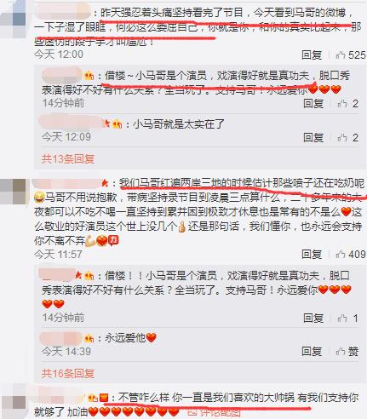Reply to the 今天 14:39 comment
Screen dimensions: 367x419
pos(312,352)
